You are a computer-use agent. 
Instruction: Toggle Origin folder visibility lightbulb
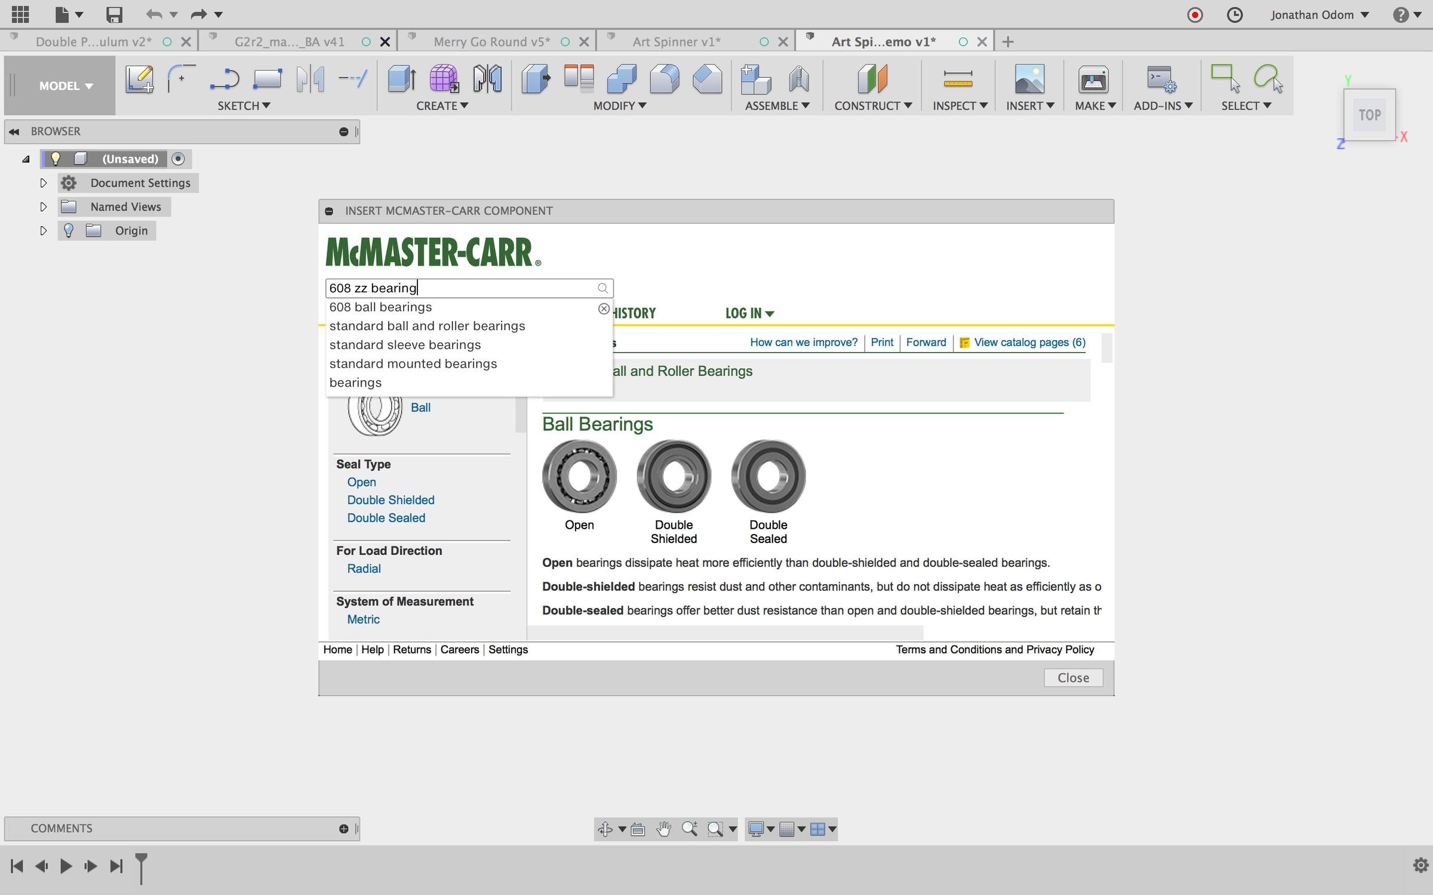pos(69,231)
